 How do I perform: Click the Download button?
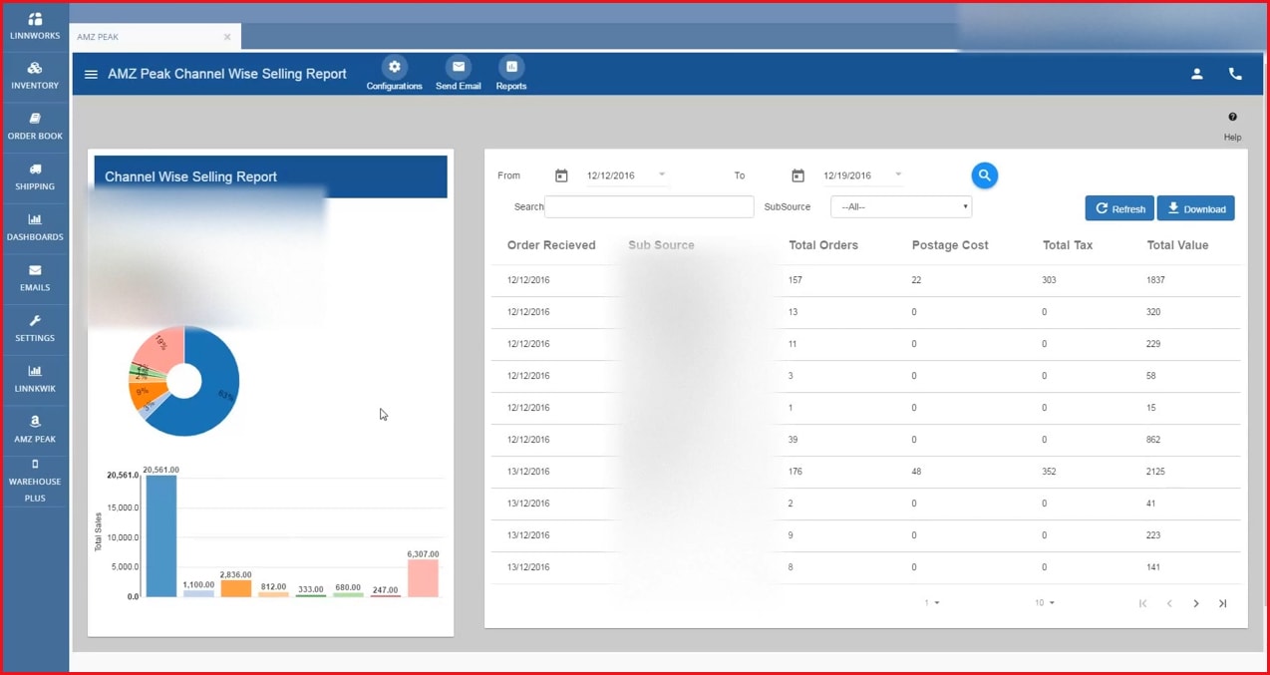(1196, 208)
